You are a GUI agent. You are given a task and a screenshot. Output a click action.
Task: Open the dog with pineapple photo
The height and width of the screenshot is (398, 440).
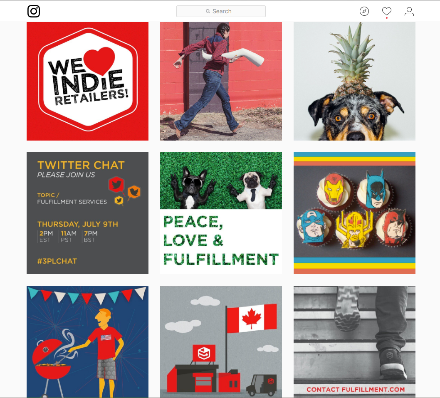(354, 81)
